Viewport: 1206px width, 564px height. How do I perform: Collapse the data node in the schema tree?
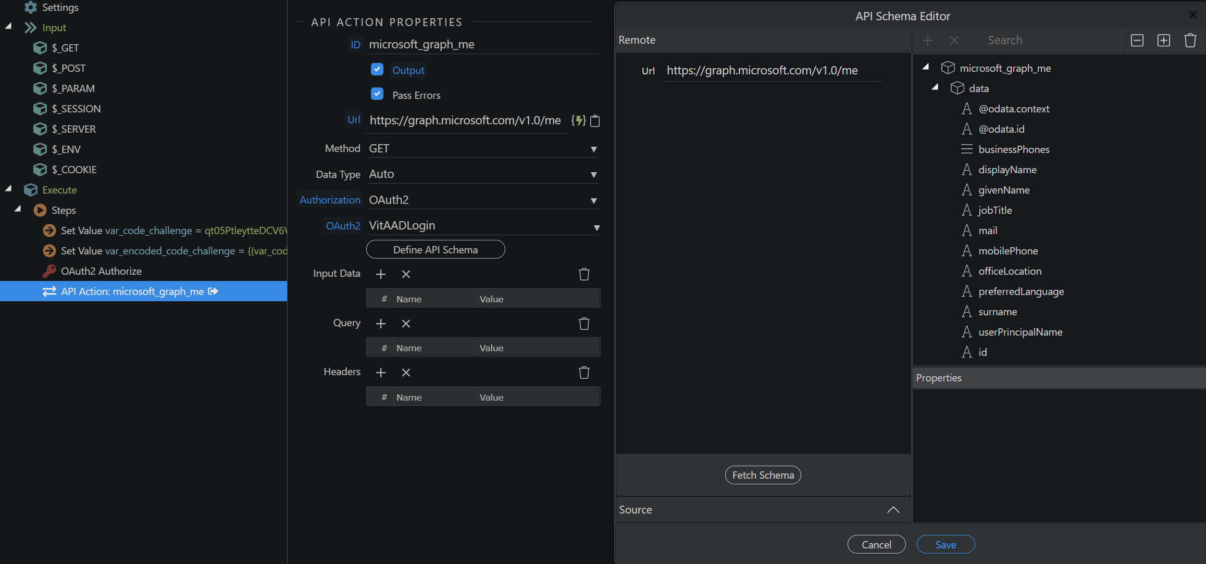point(935,87)
